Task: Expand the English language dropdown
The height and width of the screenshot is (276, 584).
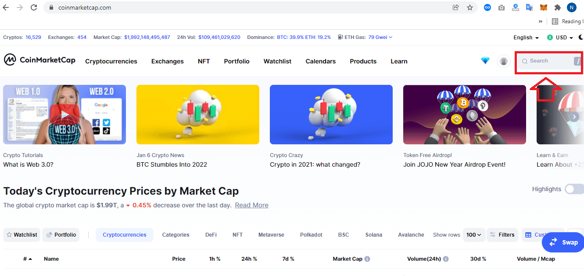Action: tap(526, 38)
